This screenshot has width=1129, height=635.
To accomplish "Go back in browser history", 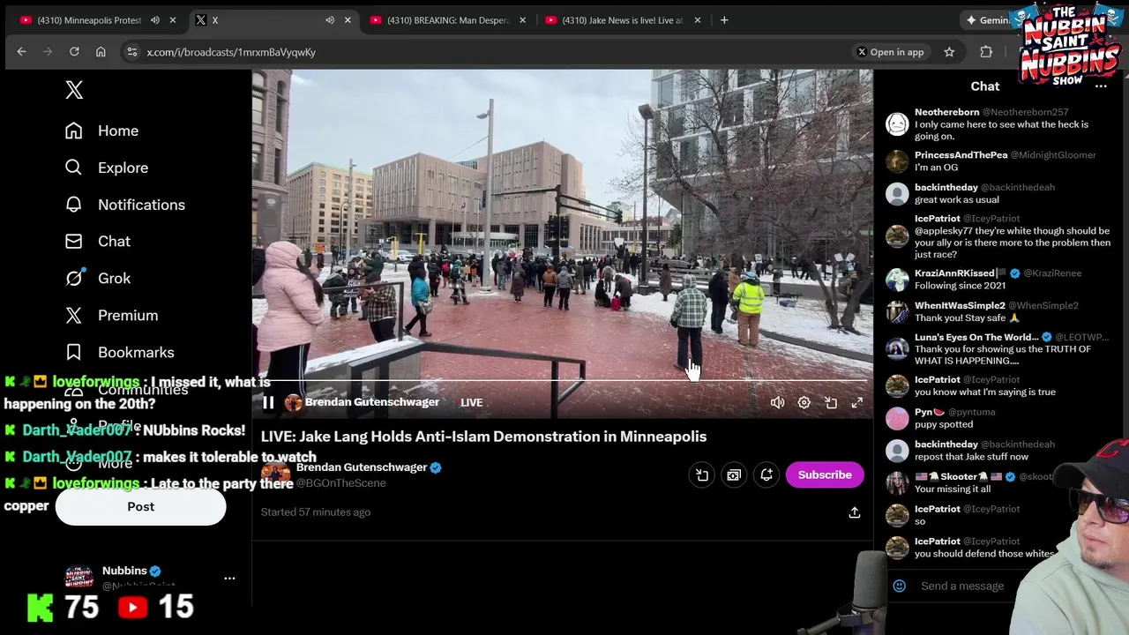I will click(21, 52).
